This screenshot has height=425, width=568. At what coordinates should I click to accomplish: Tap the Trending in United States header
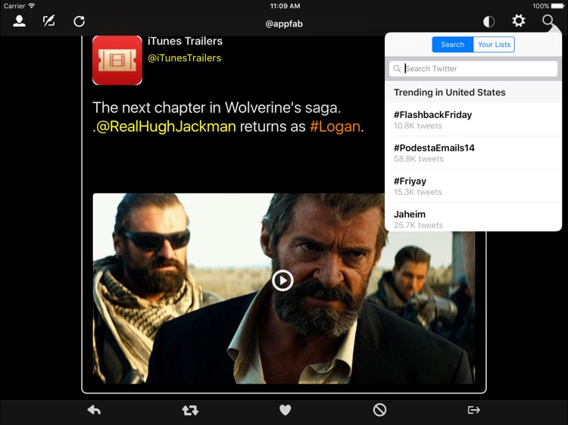point(450,92)
